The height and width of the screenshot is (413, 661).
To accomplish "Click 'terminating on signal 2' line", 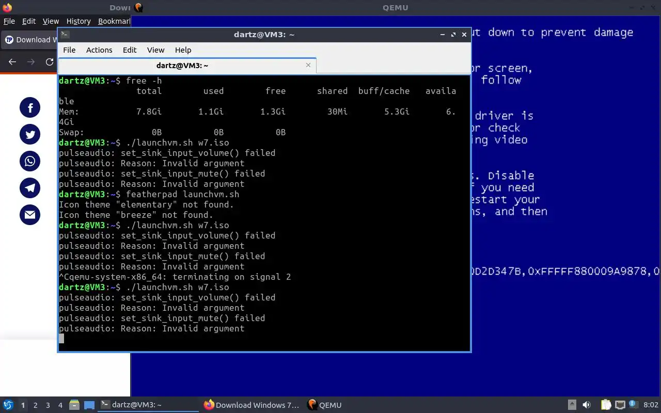I will pos(232,277).
